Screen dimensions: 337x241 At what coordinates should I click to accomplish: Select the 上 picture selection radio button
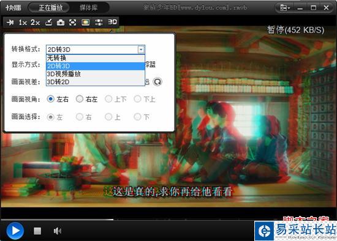coord(108,117)
